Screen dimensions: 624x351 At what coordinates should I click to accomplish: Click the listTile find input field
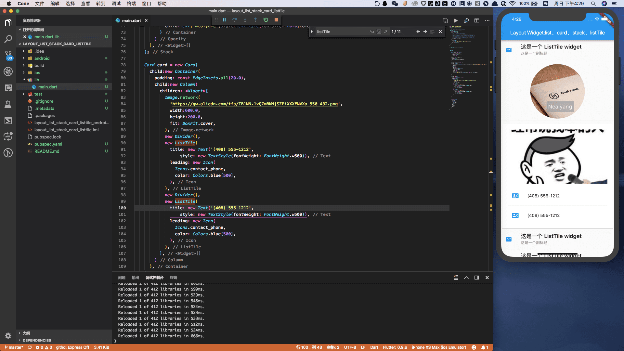(x=341, y=32)
